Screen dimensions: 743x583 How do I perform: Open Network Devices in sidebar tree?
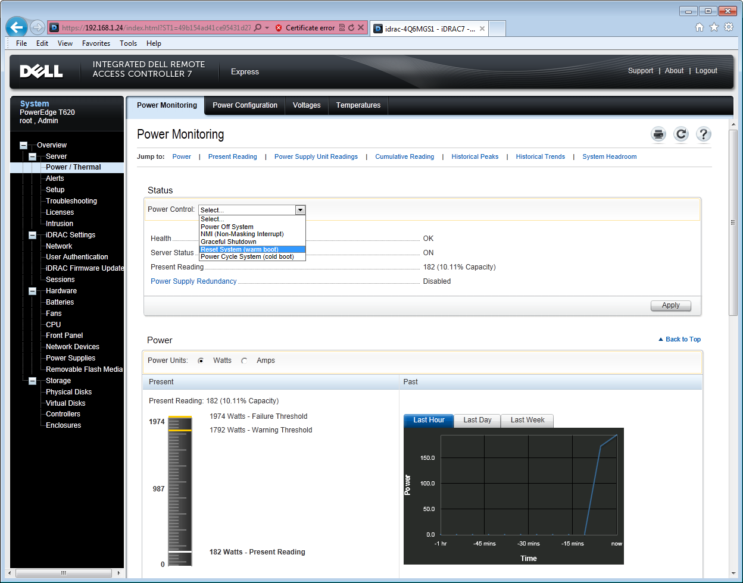point(73,347)
